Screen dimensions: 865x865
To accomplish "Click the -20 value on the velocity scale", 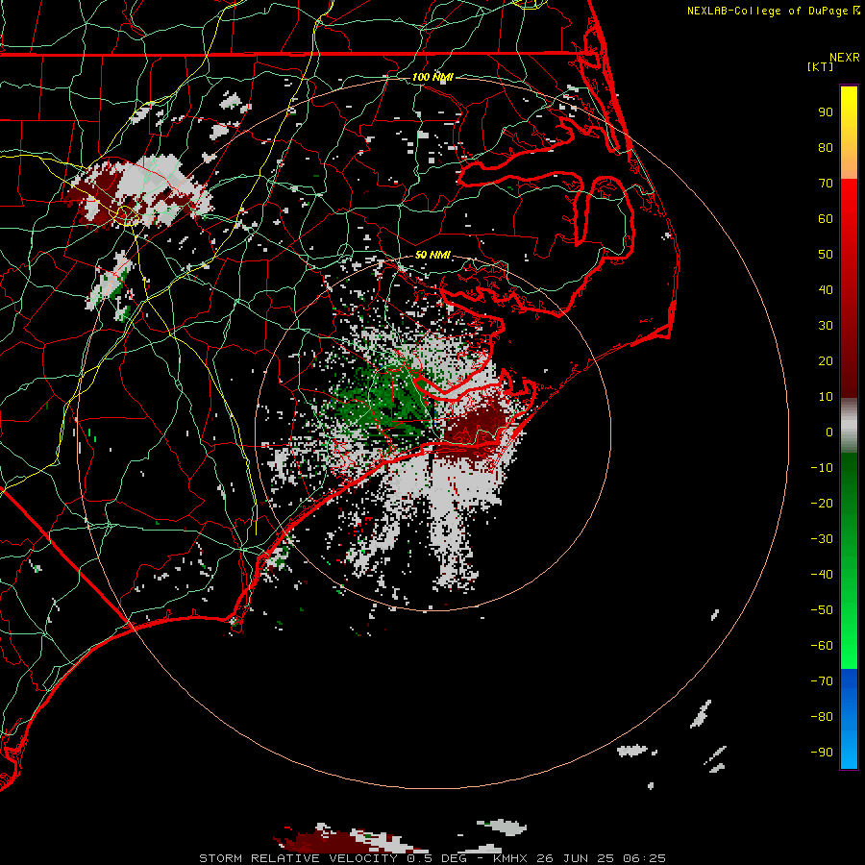I will 822,504.
